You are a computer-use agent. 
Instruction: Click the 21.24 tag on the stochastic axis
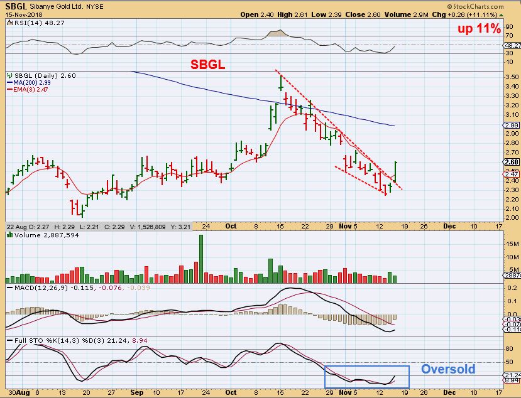click(x=512, y=374)
